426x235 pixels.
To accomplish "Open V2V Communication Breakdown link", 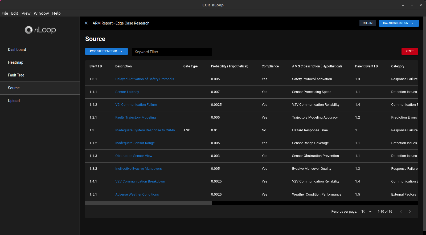I will pyautogui.click(x=140, y=181).
